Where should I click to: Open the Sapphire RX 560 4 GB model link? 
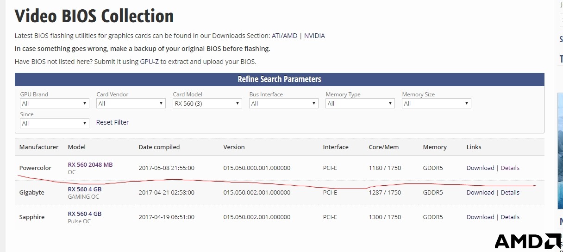(x=85, y=214)
